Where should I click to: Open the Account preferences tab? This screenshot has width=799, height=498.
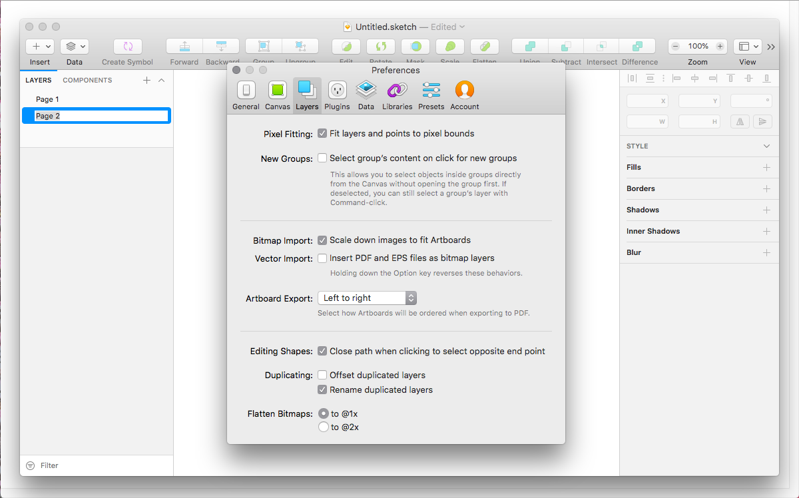464,95
